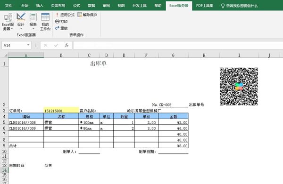Click the 设计 design icon
This screenshot has height=184, width=283.
(x=21, y=17)
